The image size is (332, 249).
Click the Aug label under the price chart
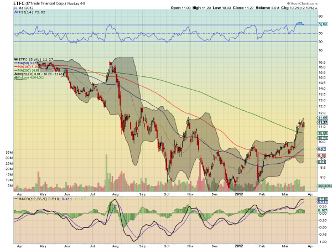pos(115,194)
